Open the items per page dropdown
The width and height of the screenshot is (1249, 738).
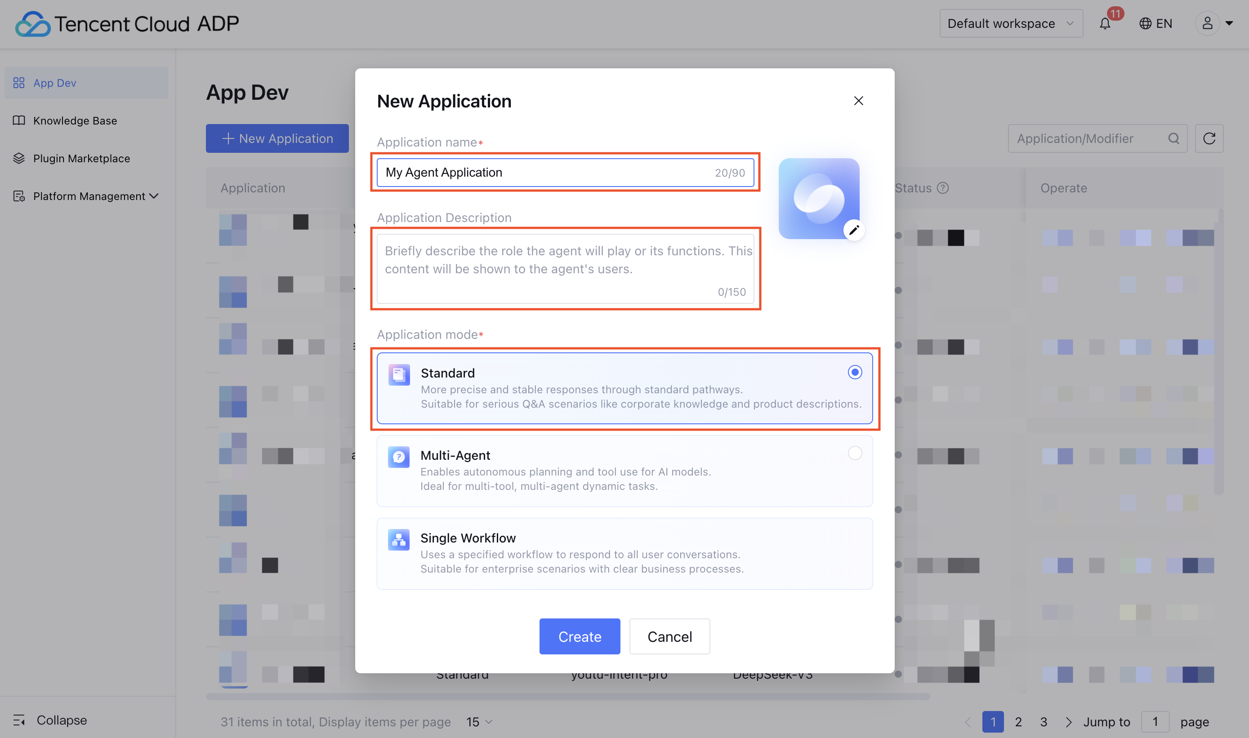coord(479,721)
